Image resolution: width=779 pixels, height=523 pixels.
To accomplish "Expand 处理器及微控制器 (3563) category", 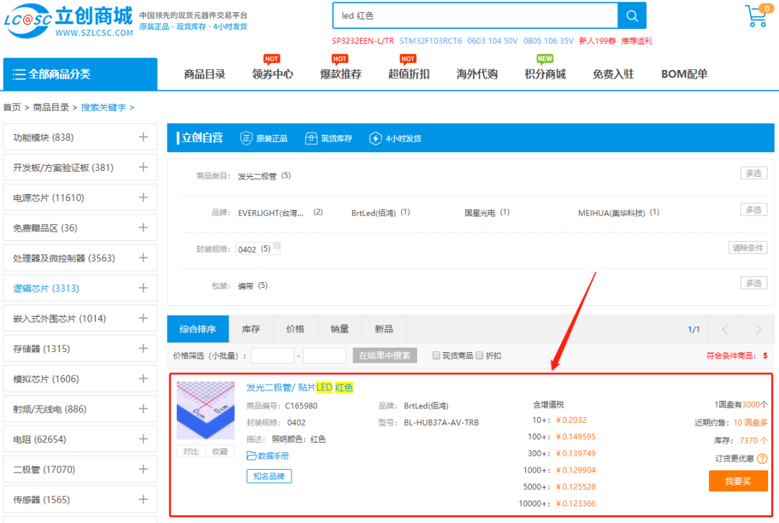I will 143,258.
